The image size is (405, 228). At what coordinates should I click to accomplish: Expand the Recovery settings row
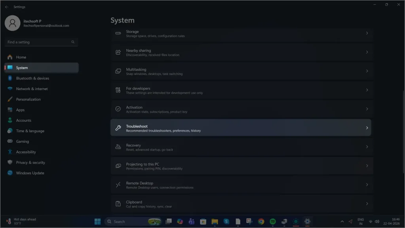[240, 147]
